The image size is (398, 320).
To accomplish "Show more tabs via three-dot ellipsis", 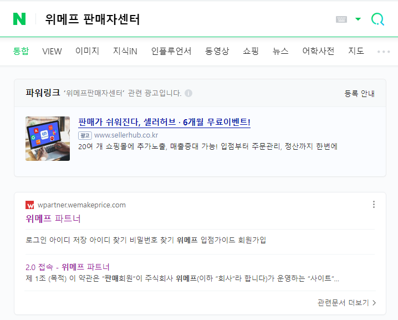I will tap(384, 52).
